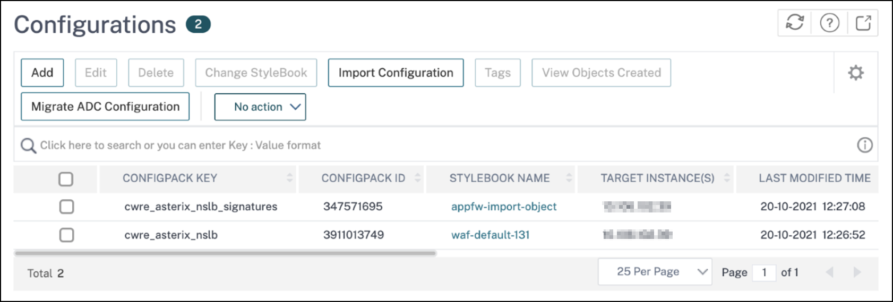The image size is (893, 302).
Task: Click the magnifying glass search icon
Action: [28, 145]
